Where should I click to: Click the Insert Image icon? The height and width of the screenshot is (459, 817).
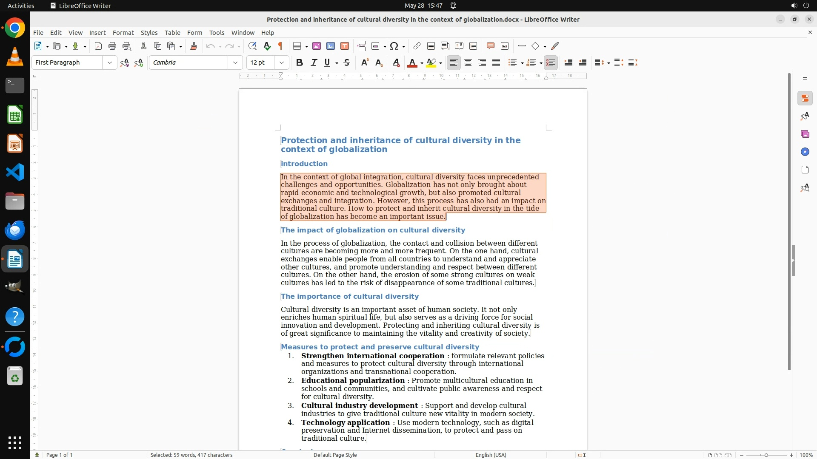317,46
